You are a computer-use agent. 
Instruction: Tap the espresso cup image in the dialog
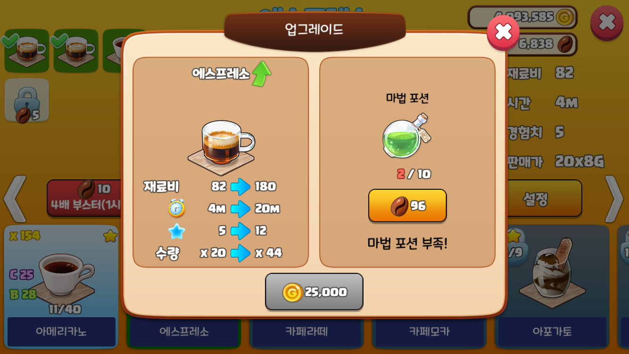tap(221, 147)
